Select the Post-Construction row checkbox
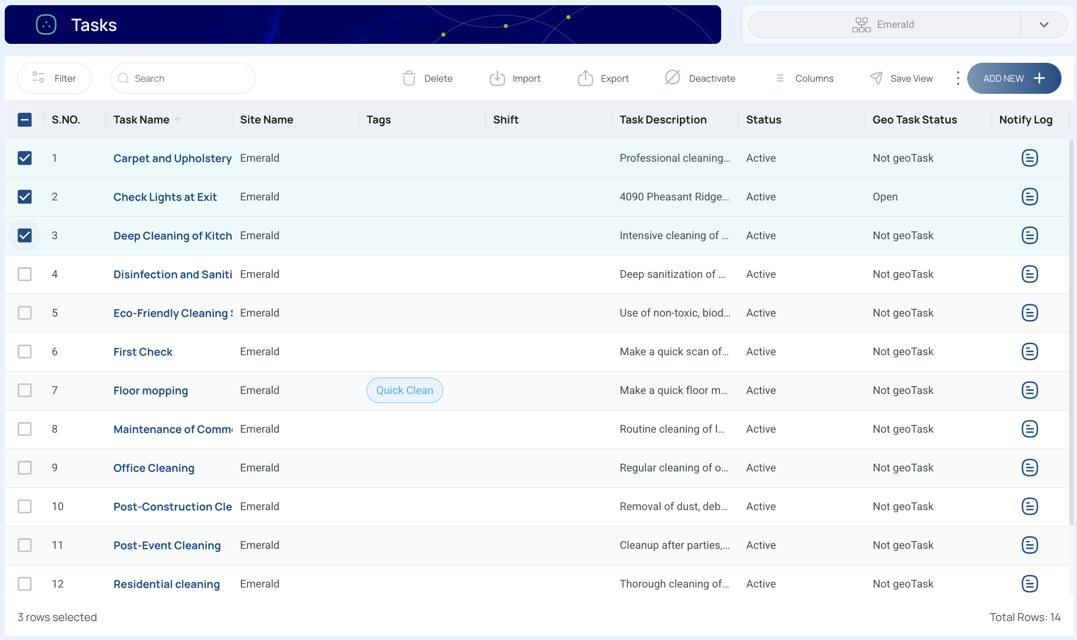The width and height of the screenshot is (1077, 640). (24, 506)
